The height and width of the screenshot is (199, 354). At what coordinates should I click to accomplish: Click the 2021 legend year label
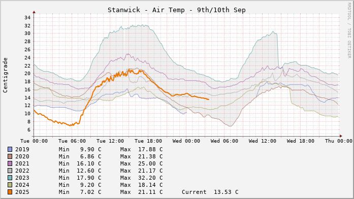[22, 163]
